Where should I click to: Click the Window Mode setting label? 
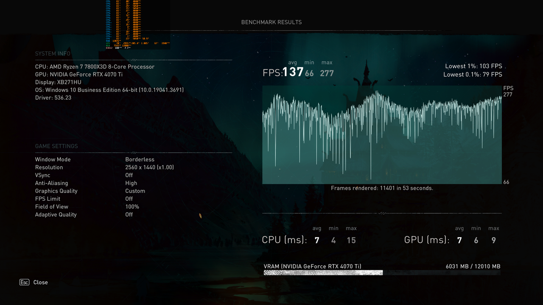(x=53, y=160)
